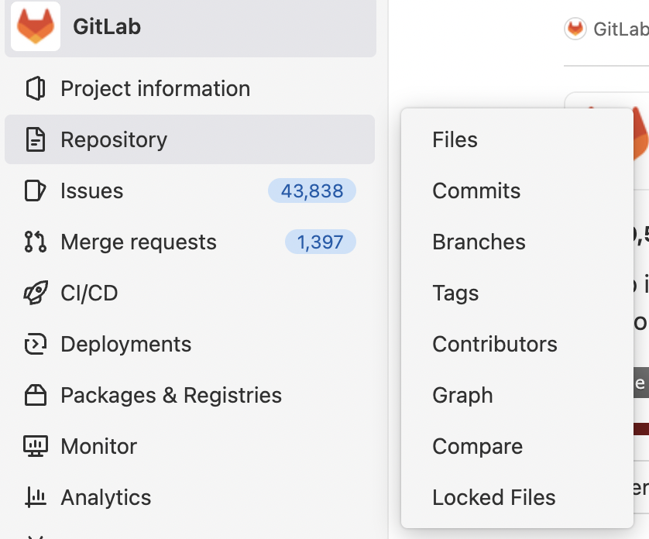Select Commits in the Repository submenu
The height and width of the screenshot is (539, 649).
[x=476, y=191]
